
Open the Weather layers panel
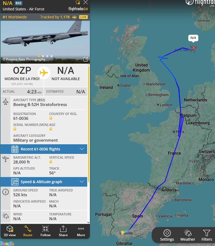[x=187, y=235]
